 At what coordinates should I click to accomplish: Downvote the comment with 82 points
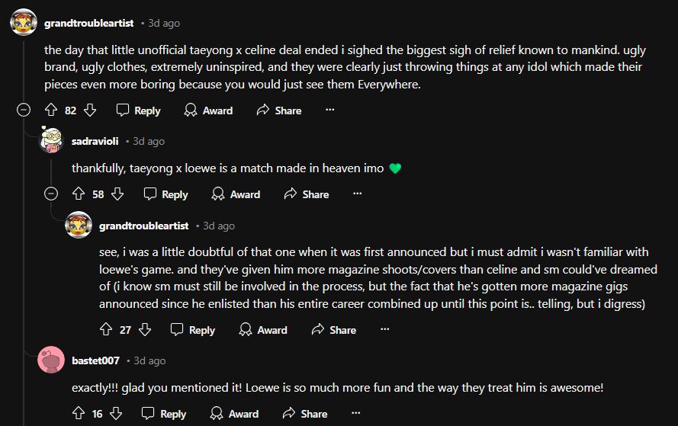tap(90, 111)
